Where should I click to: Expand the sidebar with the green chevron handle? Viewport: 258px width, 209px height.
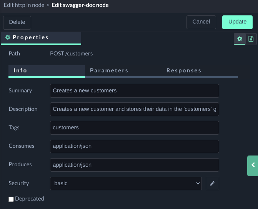click(x=253, y=165)
